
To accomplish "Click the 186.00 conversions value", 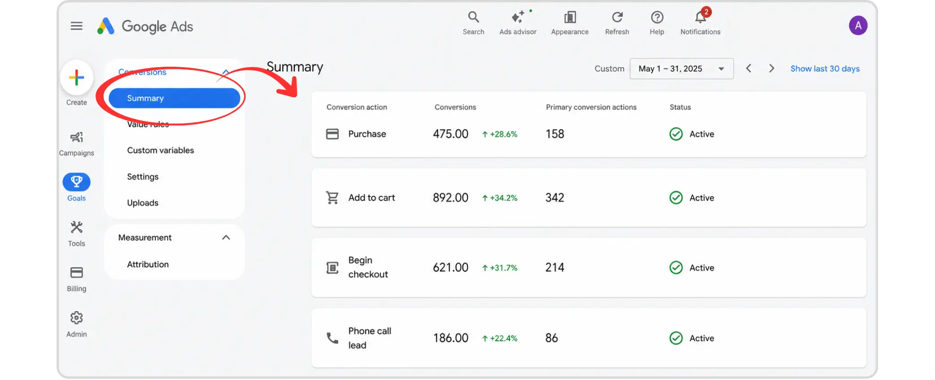I will pyautogui.click(x=450, y=338).
